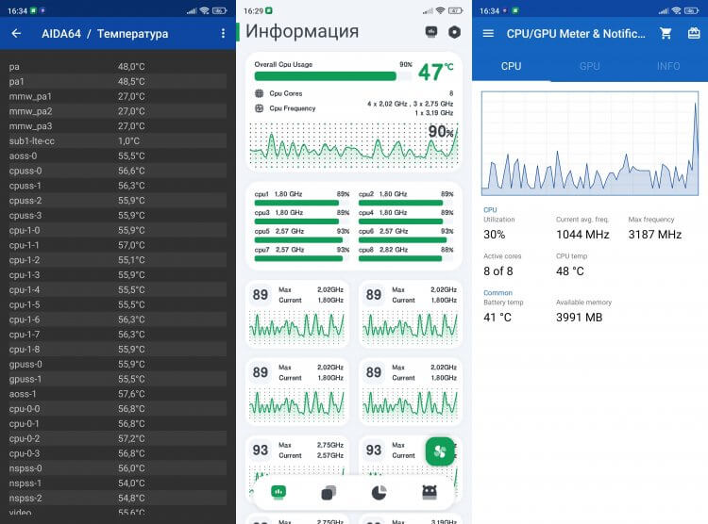
Task: Tap the gpuss-0 row
Action: click(117, 365)
